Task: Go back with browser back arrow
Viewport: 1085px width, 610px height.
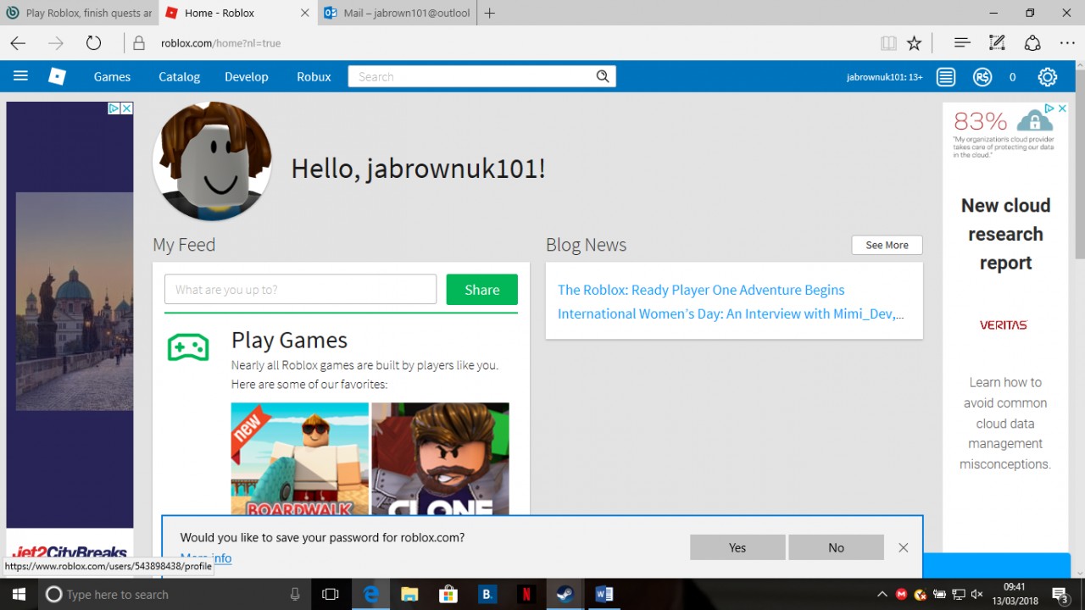Action: pyautogui.click(x=18, y=43)
